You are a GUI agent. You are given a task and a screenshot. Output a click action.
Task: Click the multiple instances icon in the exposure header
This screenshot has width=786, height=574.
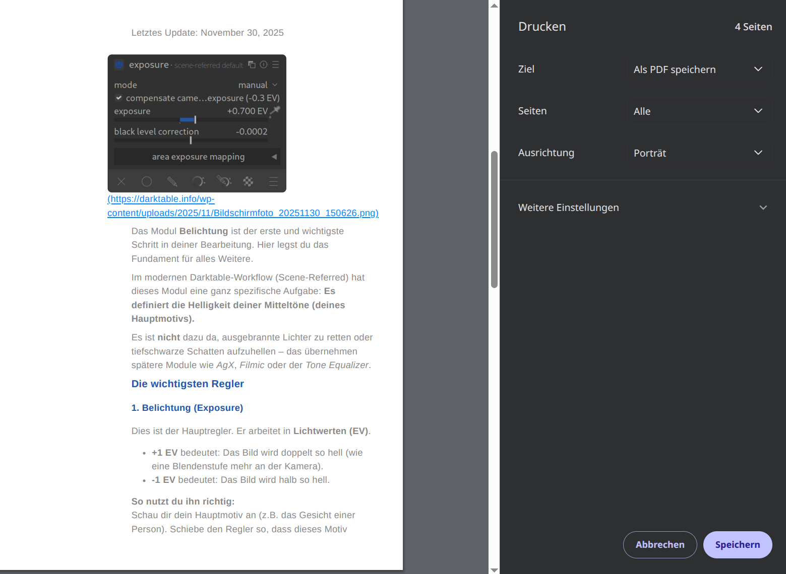pos(252,65)
